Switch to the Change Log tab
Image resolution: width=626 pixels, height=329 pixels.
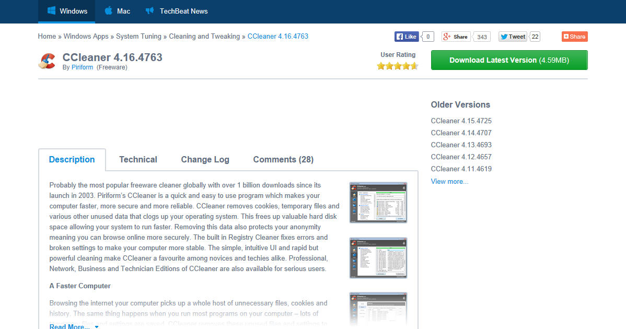[205, 159]
